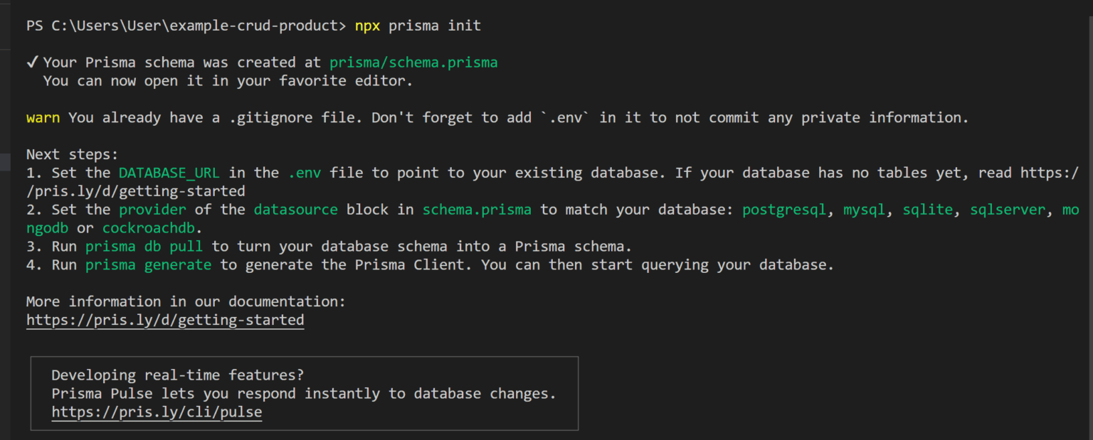
Task: Click the npx command in the prompt
Action: pos(368,25)
